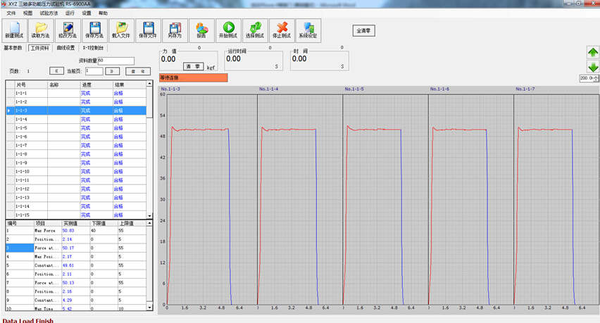
Task: Go to previous page with « button
Action: click(57, 71)
